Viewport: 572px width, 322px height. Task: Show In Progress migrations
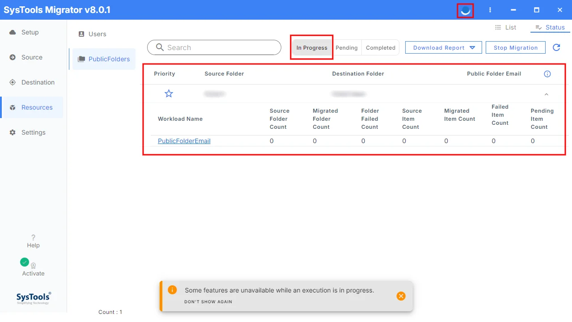[312, 48]
